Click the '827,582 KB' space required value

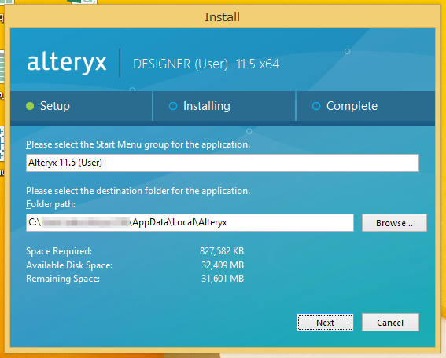(222, 251)
